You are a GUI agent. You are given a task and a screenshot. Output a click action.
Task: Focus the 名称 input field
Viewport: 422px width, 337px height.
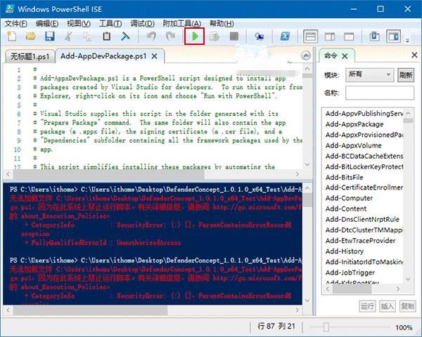click(380, 93)
